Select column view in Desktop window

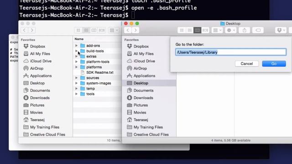[198, 30]
